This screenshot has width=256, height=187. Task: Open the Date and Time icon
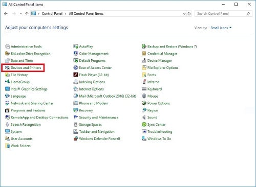(7, 61)
